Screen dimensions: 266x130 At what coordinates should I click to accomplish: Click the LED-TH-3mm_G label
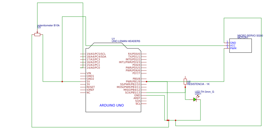tap(204, 92)
